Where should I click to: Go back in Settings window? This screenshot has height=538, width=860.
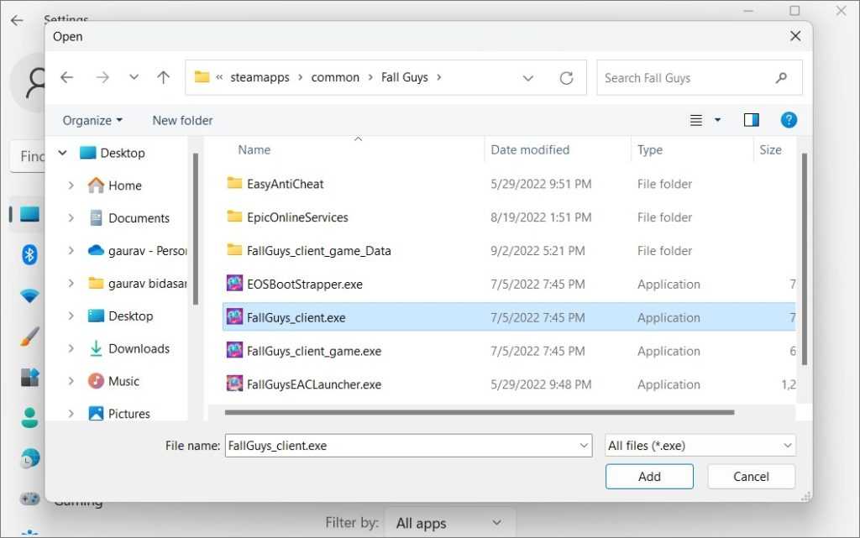click(x=17, y=20)
